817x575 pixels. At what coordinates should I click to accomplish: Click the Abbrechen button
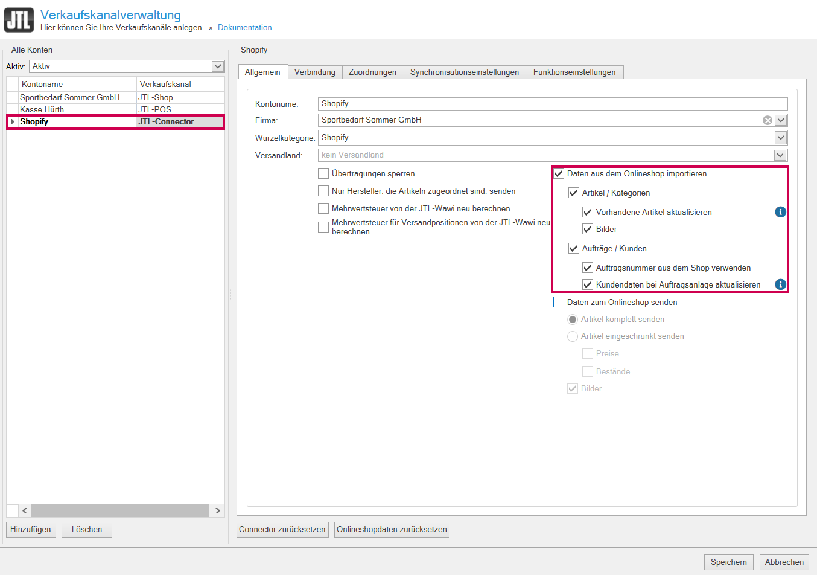pos(784,562)
